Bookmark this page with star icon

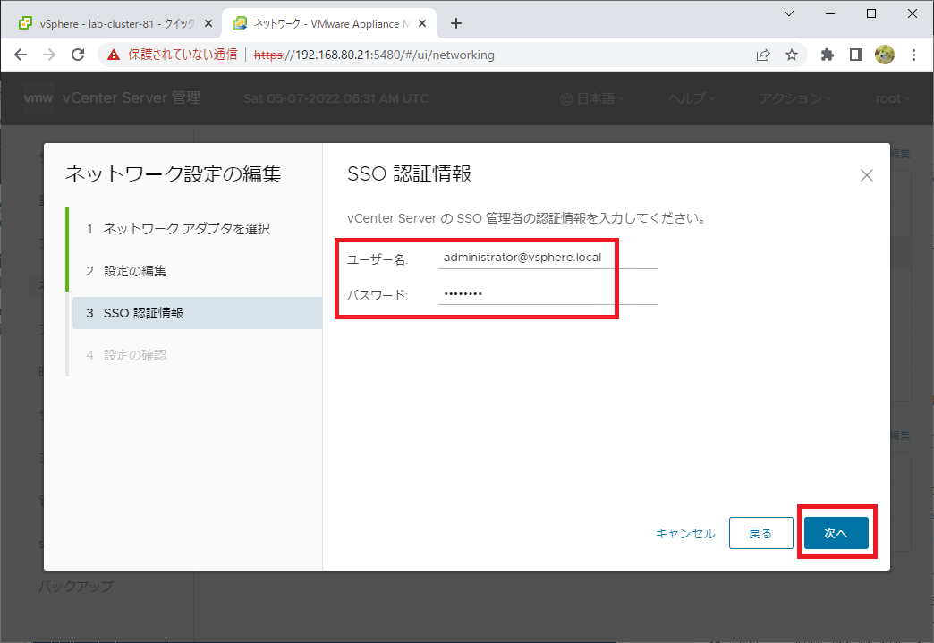(x=792, y=55)
